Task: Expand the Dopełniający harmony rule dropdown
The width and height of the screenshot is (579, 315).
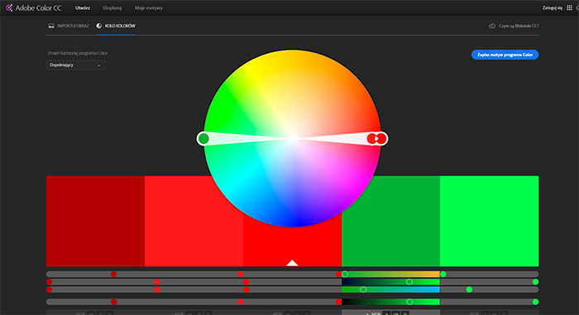Action: [x=75, y=65]
